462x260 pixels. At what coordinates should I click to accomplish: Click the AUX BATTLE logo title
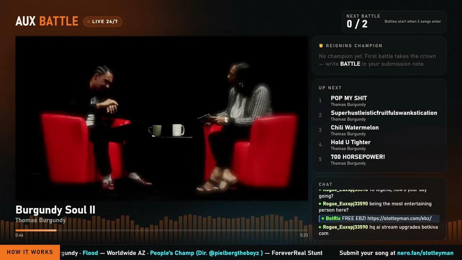coord(47,21)
